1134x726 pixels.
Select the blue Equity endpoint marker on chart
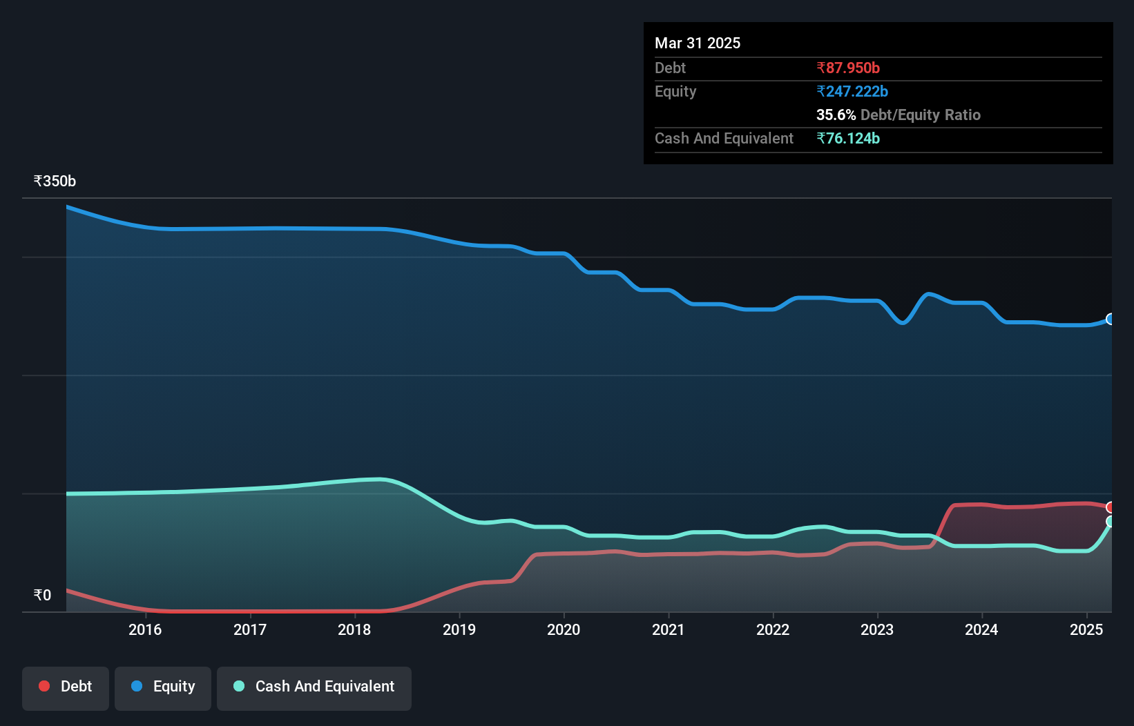click(1111, 319)
